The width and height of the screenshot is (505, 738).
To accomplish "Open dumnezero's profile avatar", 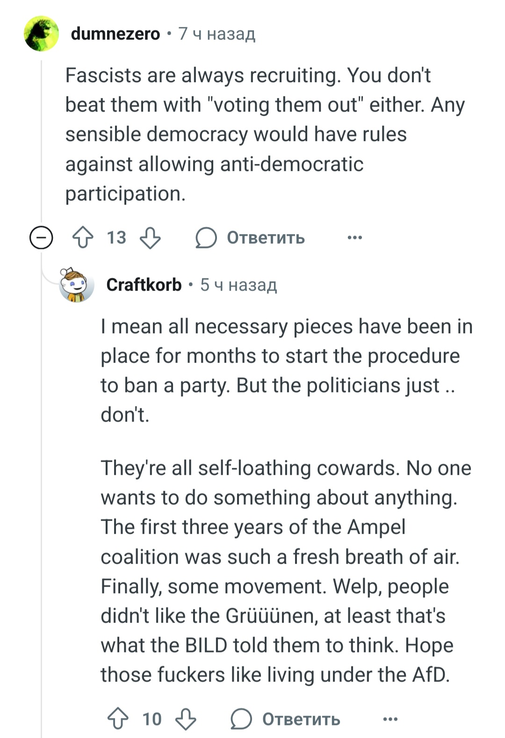I will coord(41,34).
